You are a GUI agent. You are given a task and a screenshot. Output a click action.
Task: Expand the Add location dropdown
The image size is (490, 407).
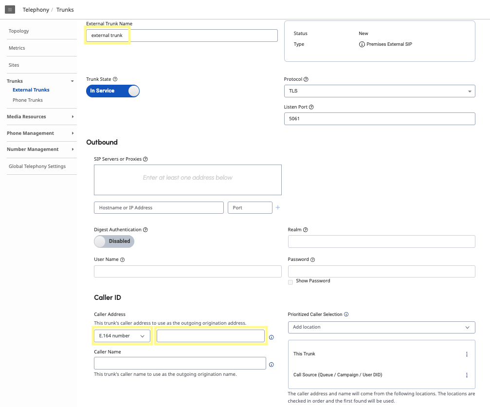[381, 327]
